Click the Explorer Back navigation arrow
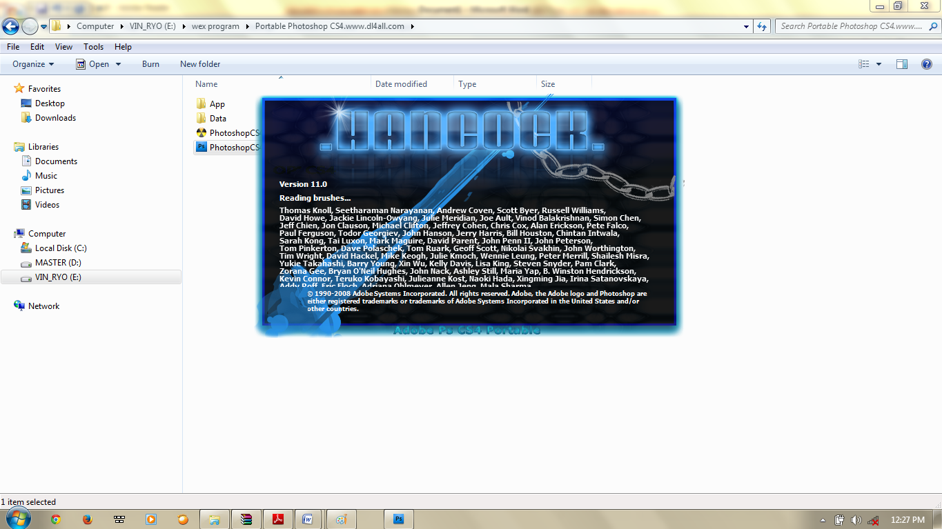Screen dimensions: 942x529 click(x=10, y=26)
